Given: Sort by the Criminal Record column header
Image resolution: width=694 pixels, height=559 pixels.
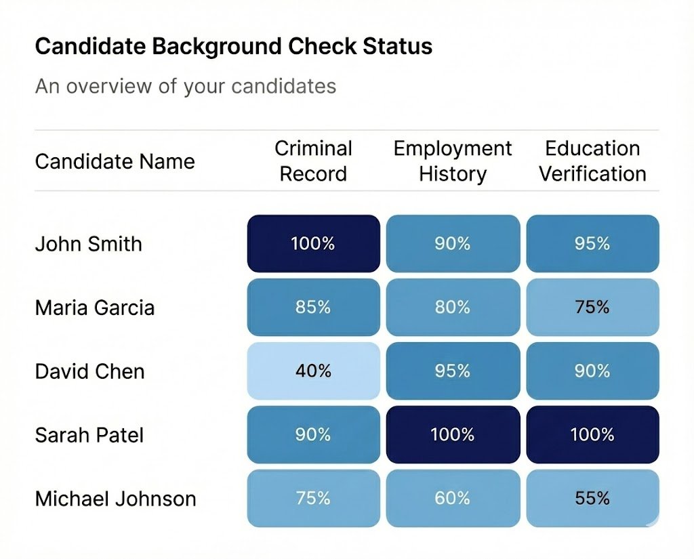Looking at the screenshot, I should [x=313, y=161].
